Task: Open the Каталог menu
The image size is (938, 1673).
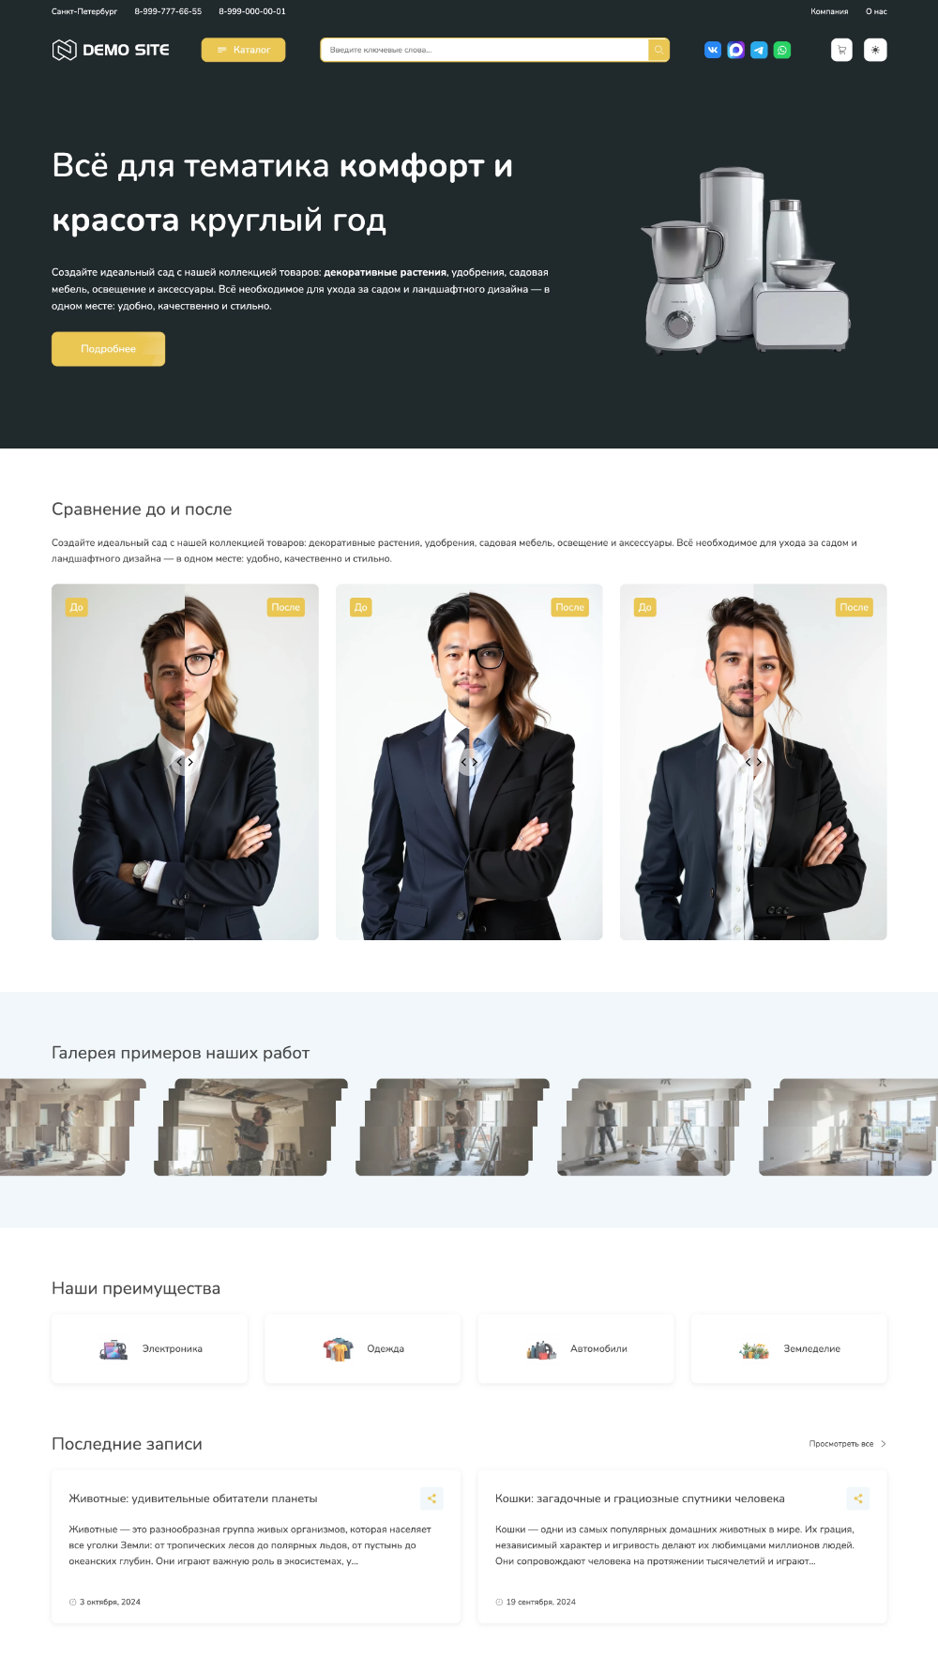Action: click(243, 50)
